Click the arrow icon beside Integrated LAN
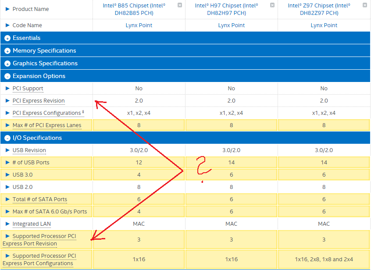Viewport: 371px width, 270px height. (7, 224)
